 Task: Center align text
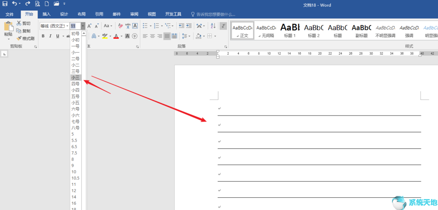(152, 36)
